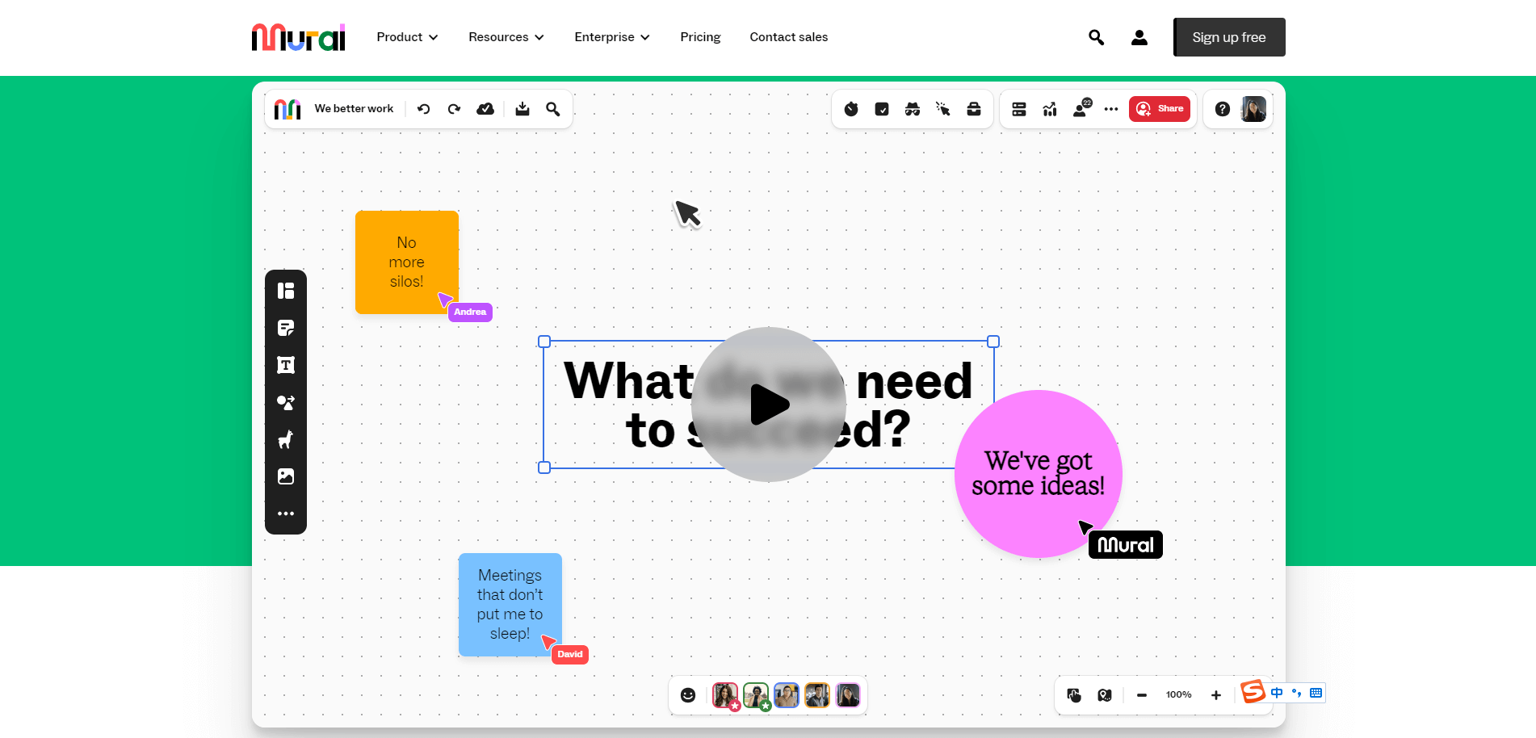
Task: Toggle private mode incognito icon
Action: 913,109
